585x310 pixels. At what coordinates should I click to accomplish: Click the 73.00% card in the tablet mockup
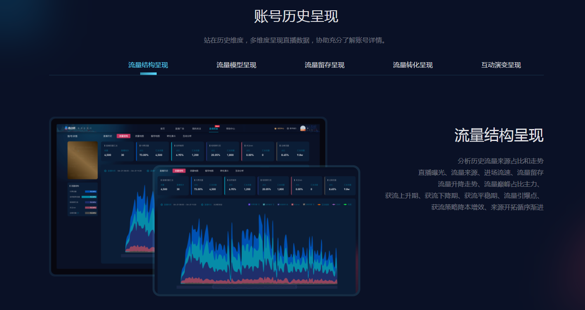[207, 186]
